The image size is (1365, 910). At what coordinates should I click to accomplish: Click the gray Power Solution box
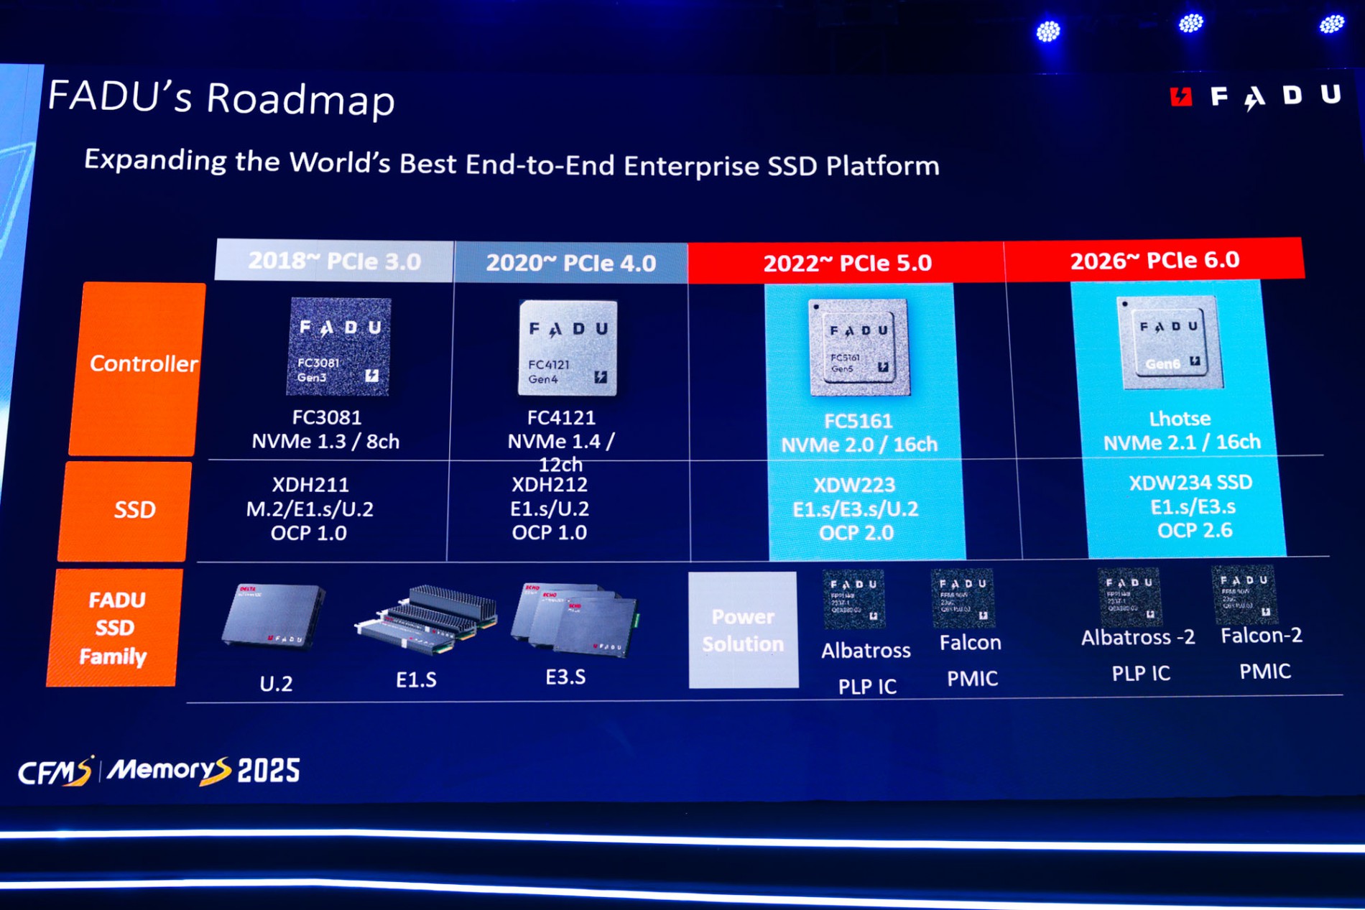[x=743, y=630]
